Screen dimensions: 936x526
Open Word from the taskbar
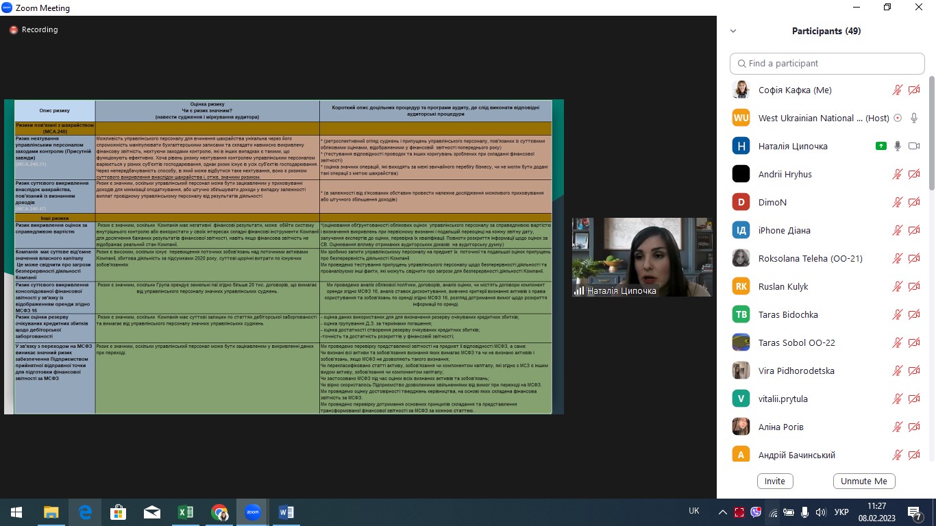tap(286, 512)
